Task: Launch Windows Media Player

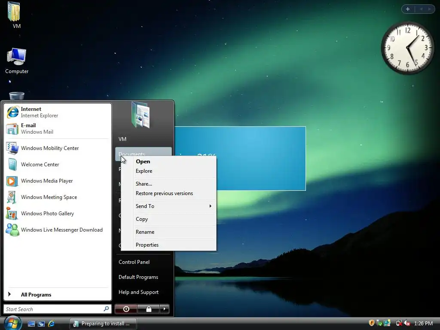Action: click(x=58, y=181)
